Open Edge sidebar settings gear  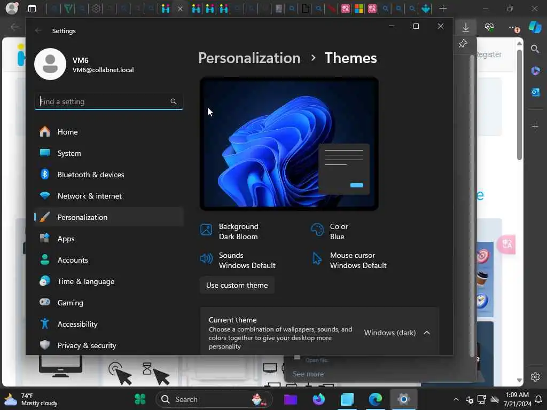tap(535, 376)
